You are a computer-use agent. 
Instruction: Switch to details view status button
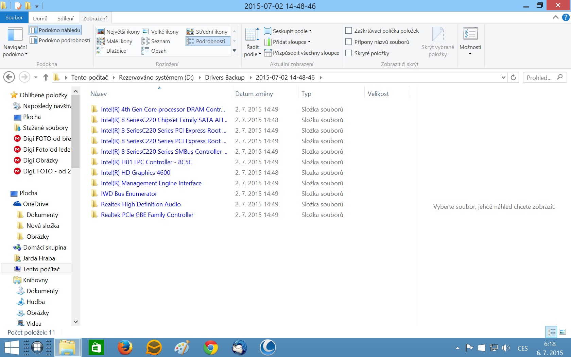(551, 332)
